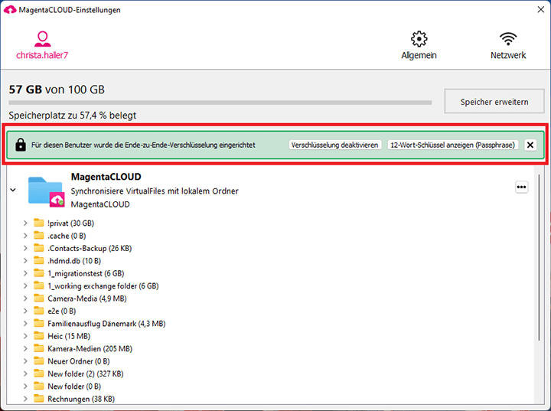Expand the !privat folder
Image resolution: width=551 pixels, height=411 pixels.
coord(25,223)
